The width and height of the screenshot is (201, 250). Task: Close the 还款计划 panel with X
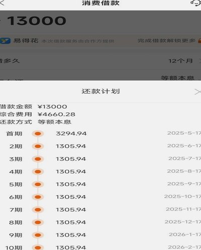pos(197,92)
